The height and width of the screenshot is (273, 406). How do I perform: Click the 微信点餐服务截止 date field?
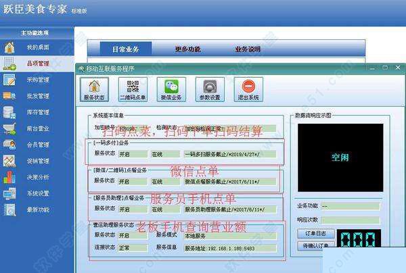[x=230, y=182]
